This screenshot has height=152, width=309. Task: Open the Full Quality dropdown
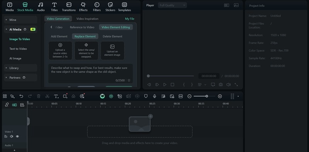tap(172, 5)
